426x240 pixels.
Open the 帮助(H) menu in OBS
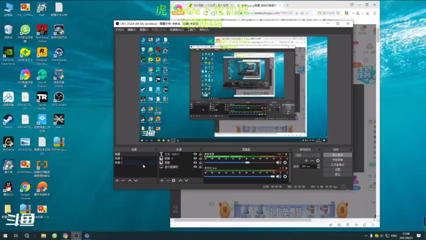(204, 30)
